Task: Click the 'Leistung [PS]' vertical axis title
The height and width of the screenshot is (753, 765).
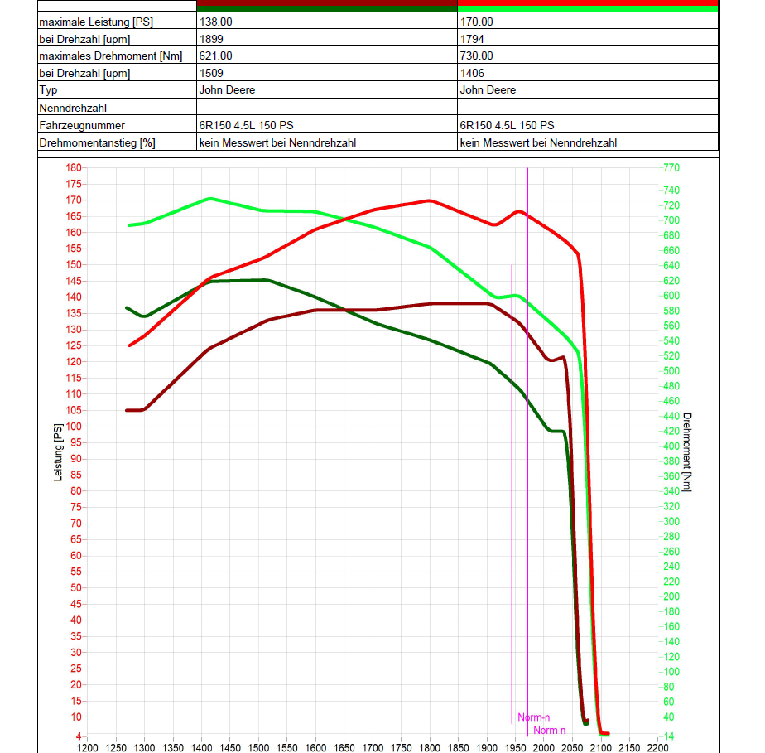Action: (58, 452)
